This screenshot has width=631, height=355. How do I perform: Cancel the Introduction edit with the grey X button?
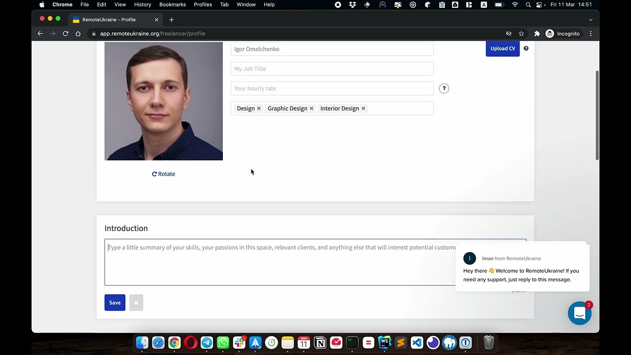tap(136, 303)
